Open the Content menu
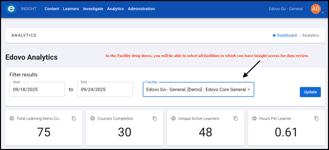 [x=52, y=9]
